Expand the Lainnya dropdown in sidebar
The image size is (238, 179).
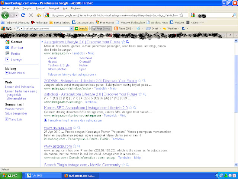[7, 60]
